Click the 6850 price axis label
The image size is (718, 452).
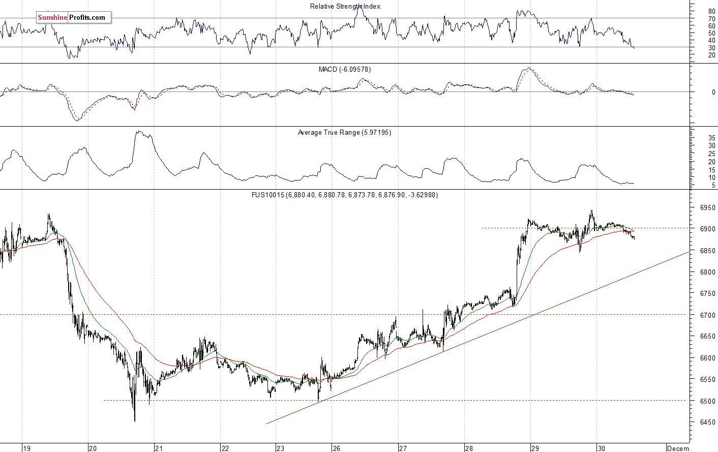[707, 251]
